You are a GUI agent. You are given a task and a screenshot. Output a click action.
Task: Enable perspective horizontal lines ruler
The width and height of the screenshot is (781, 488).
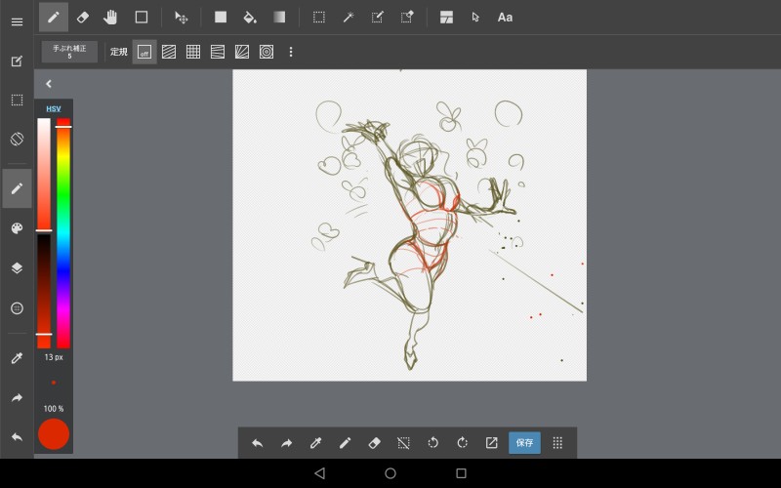[218, 52]
